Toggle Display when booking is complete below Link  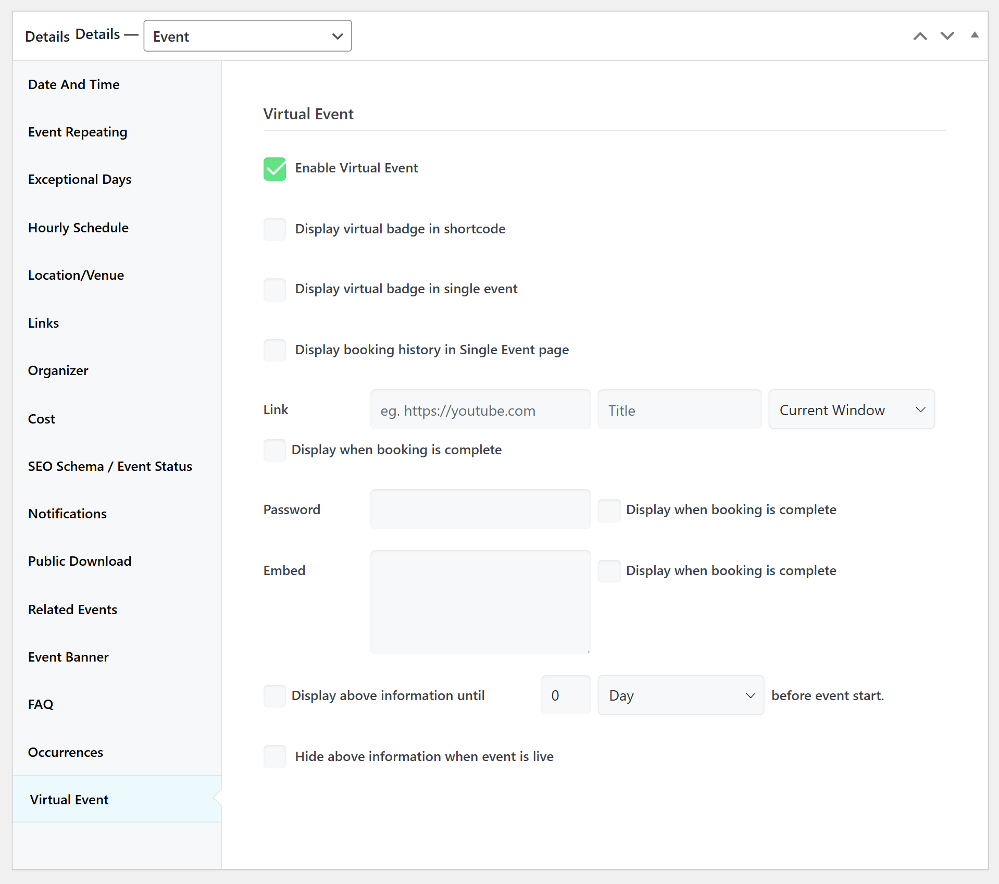(x=274, y=450)
